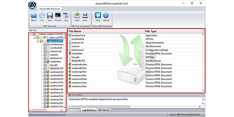Image resolution: width=234 pixels, height=117 pixels.
Task: Select the acmboot.lst row in the file list
Action: click(135, 39)
